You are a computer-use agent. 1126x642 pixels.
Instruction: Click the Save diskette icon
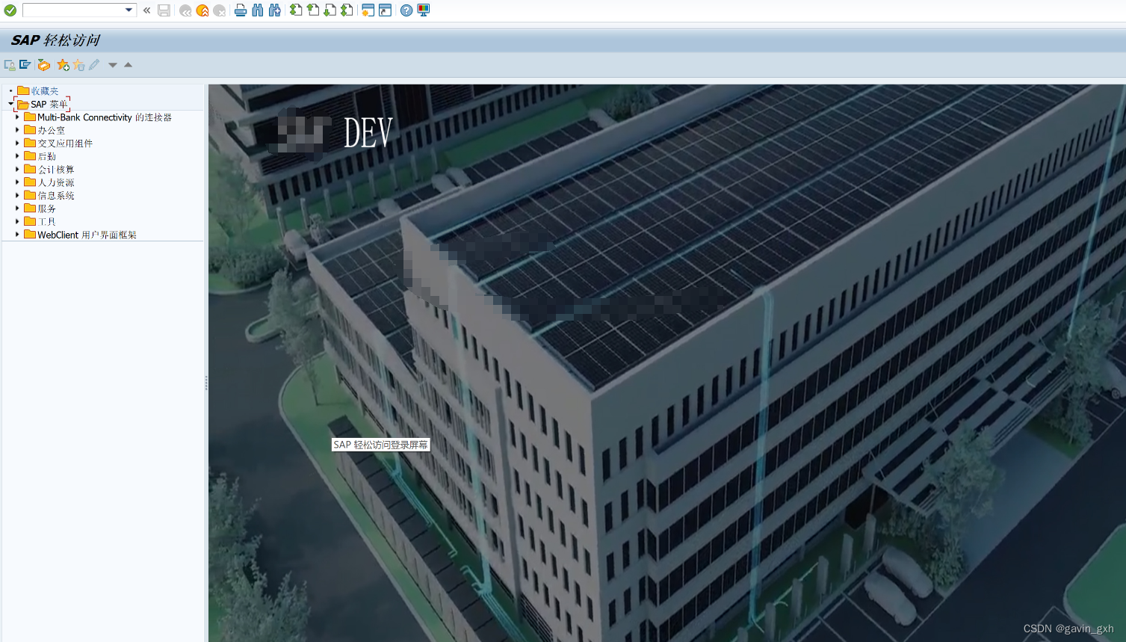click(x=164, y=10)
